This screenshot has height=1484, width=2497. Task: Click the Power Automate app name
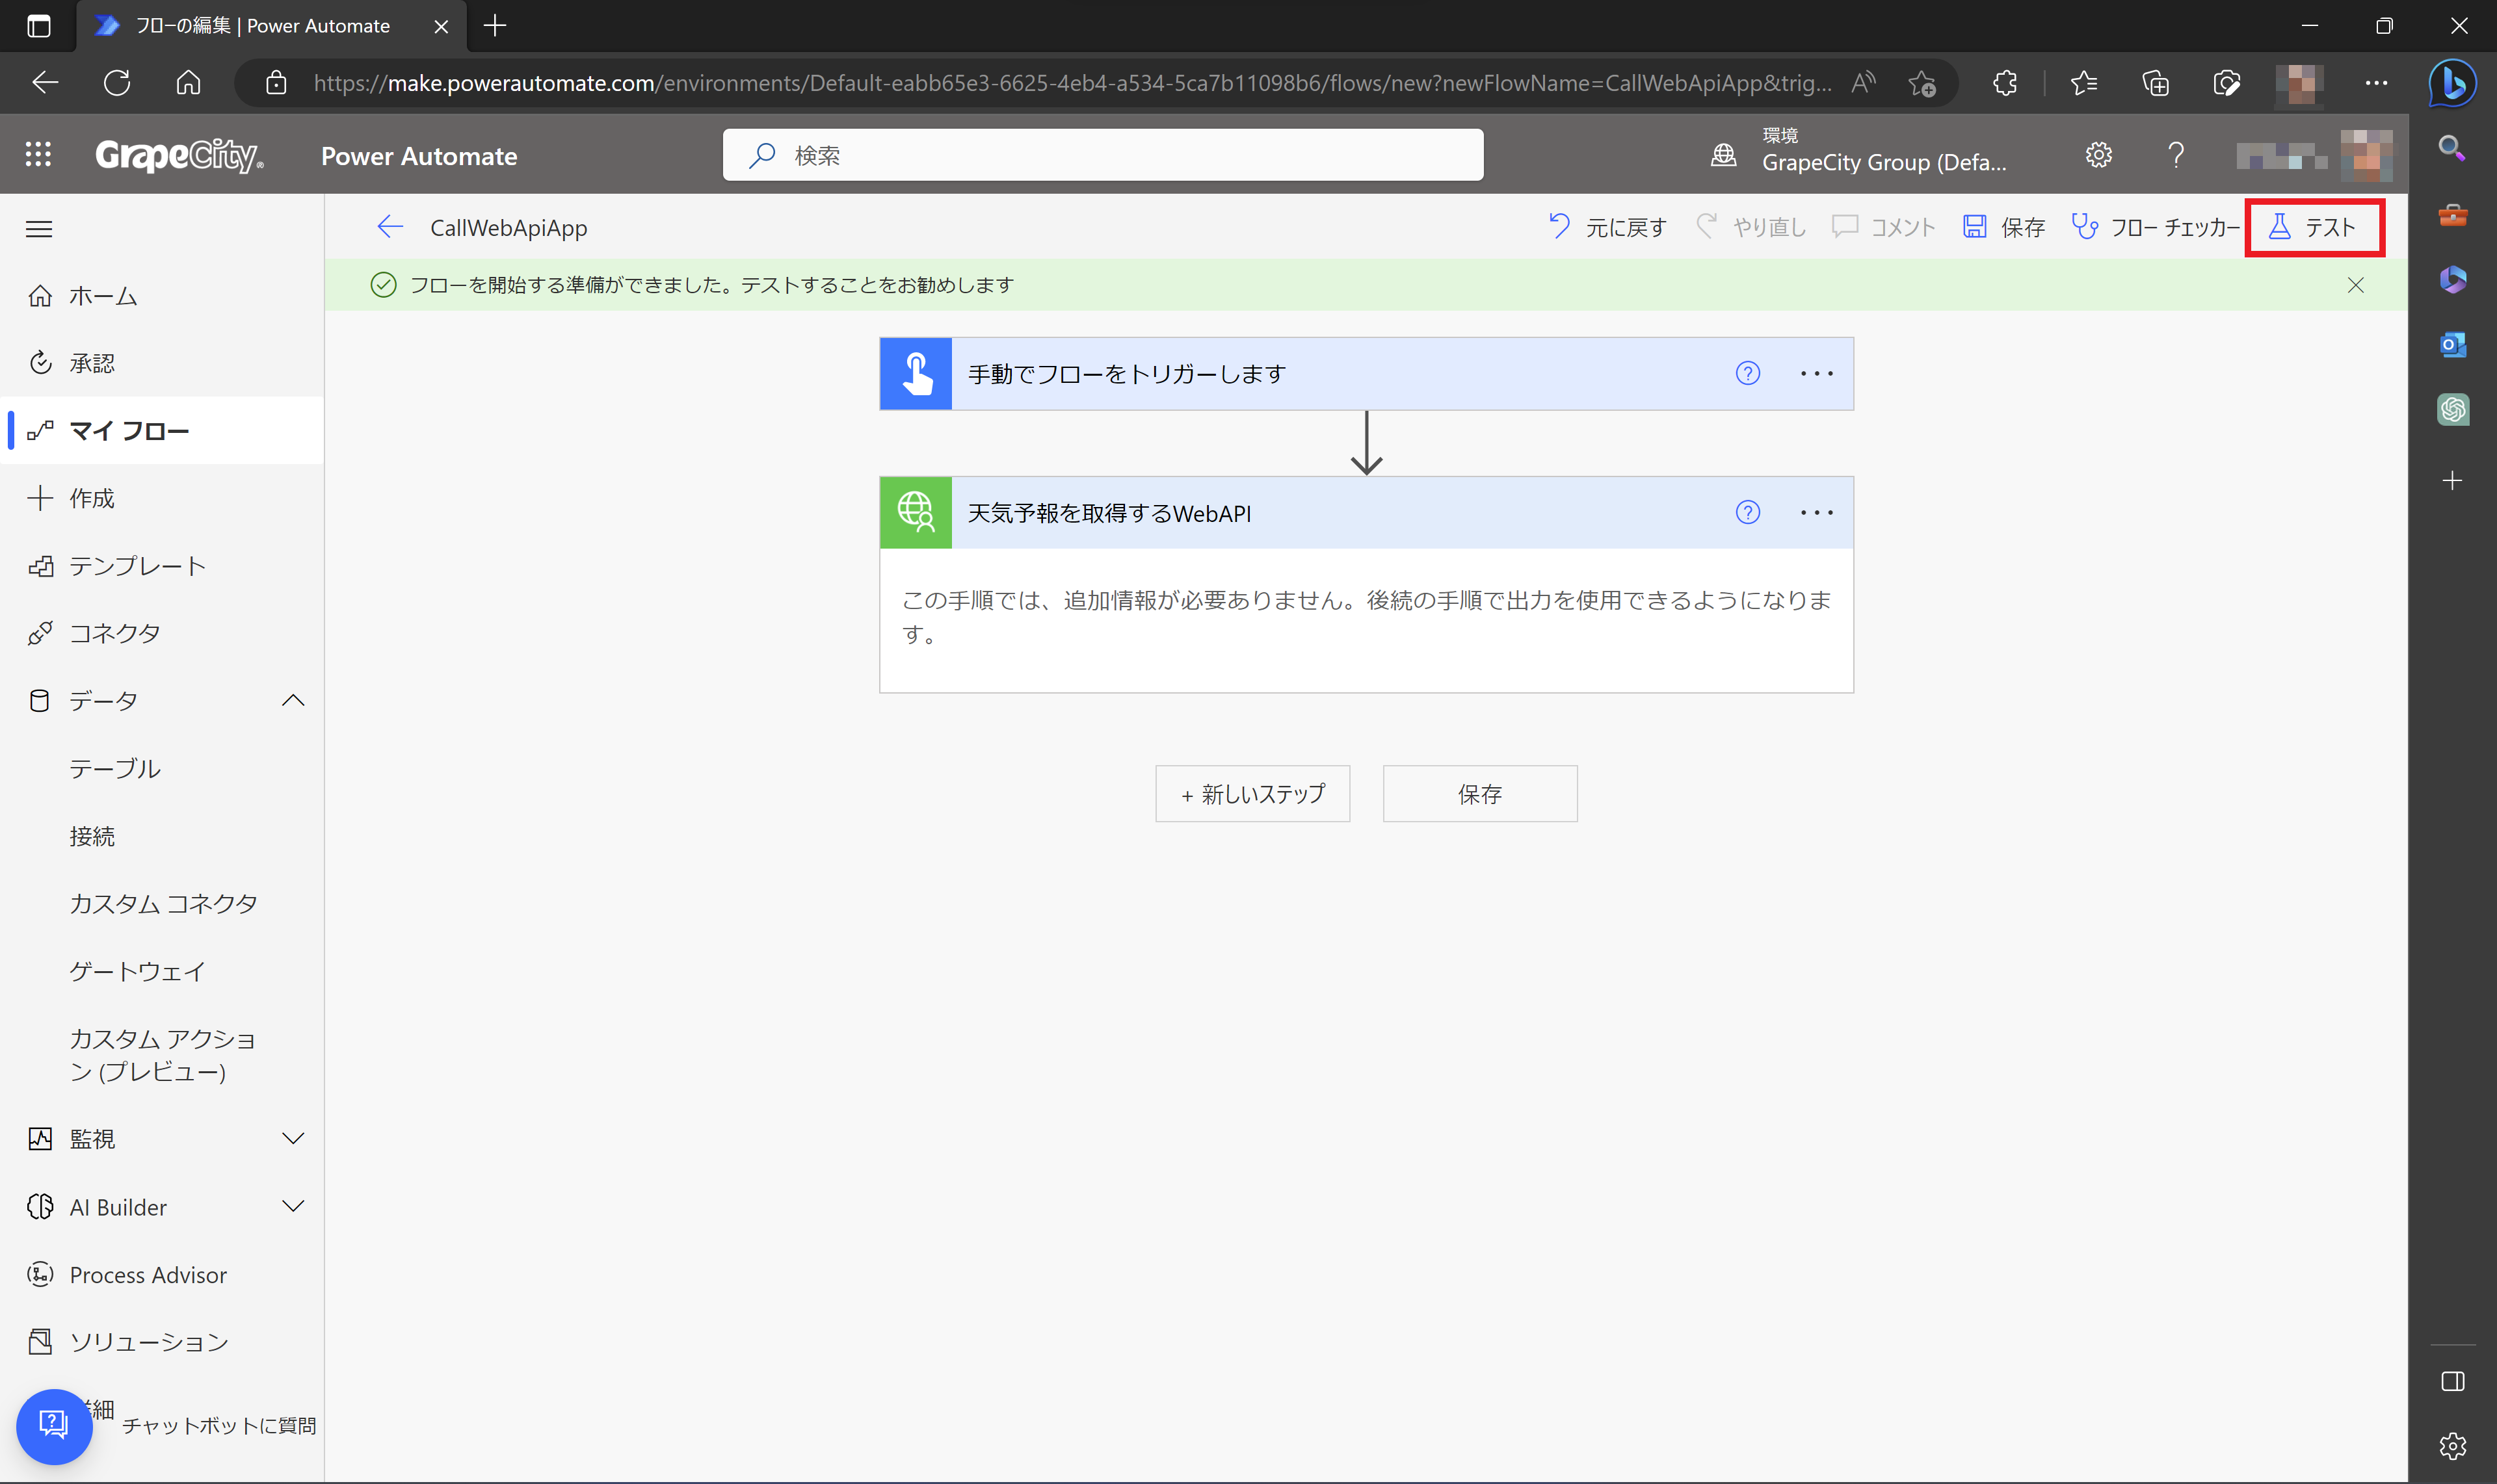click(x=419, y=156)
